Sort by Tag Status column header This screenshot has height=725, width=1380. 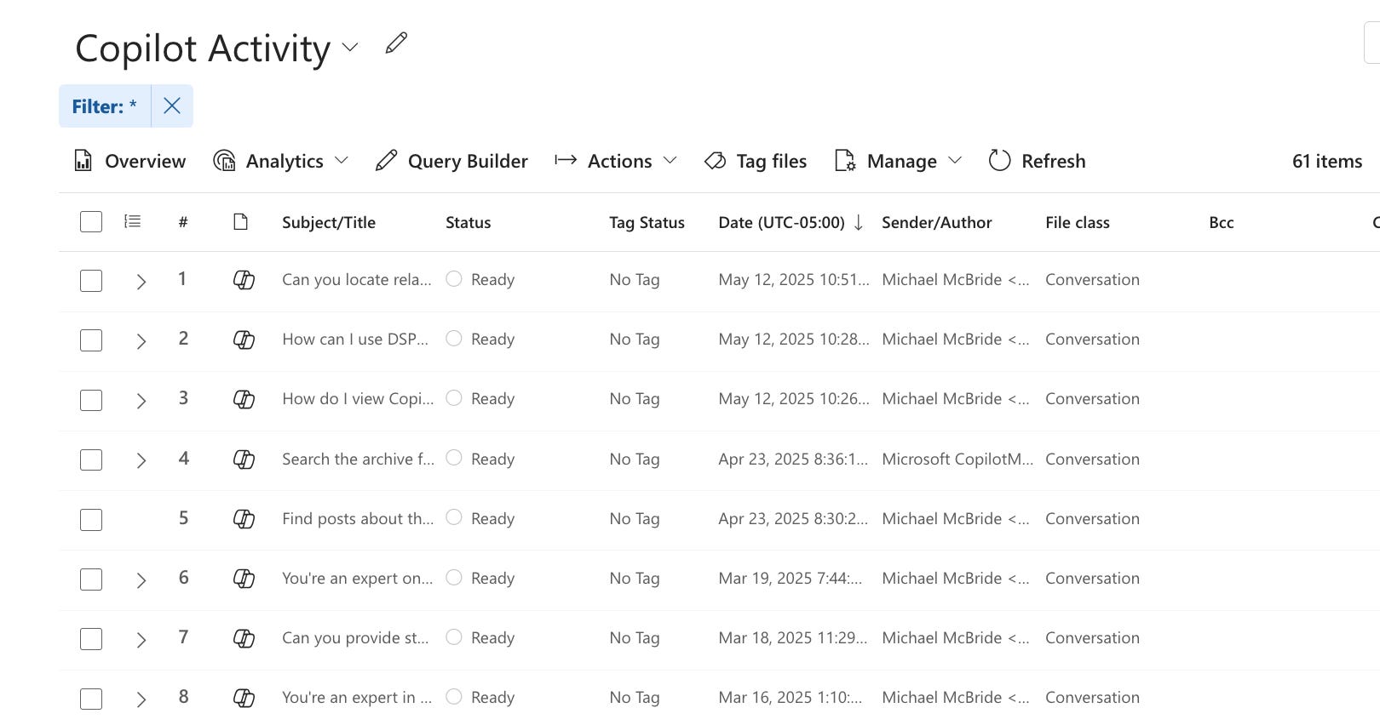[647, 222]
